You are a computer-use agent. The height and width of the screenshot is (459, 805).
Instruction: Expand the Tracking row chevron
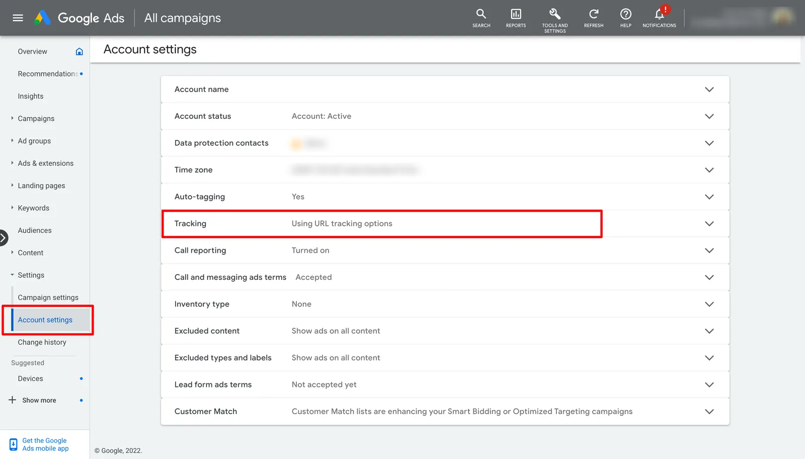click(x=709, y=223)
